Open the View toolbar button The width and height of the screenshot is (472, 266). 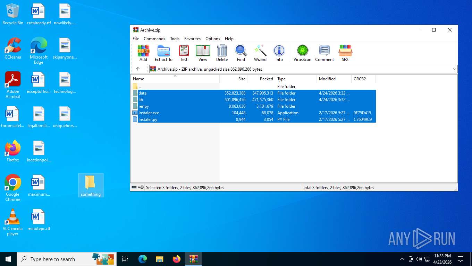click(x=203, y=53)
